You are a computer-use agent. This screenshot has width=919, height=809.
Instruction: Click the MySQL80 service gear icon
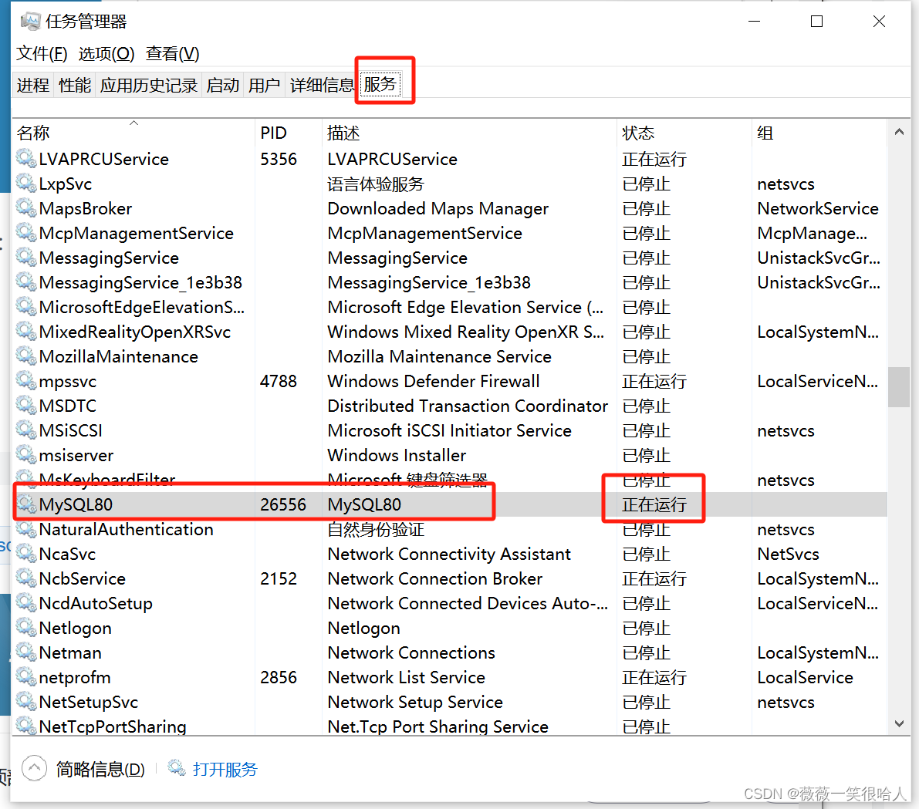(25, 504)
